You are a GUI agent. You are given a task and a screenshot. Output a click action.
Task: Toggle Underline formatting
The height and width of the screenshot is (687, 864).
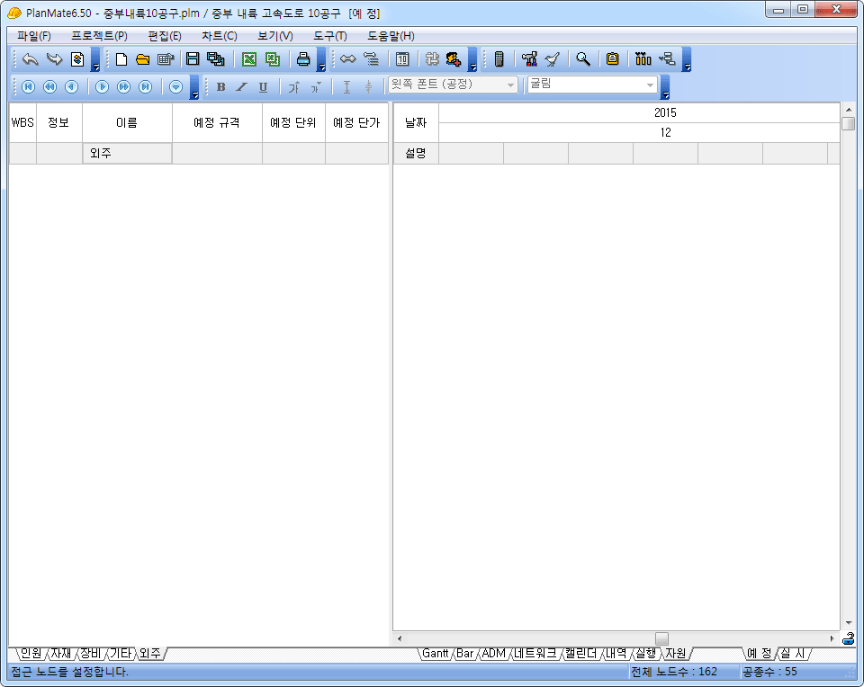point(263,86)
